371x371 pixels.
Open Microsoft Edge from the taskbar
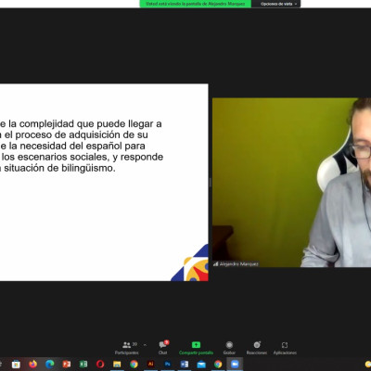click(x=49, y=365)
